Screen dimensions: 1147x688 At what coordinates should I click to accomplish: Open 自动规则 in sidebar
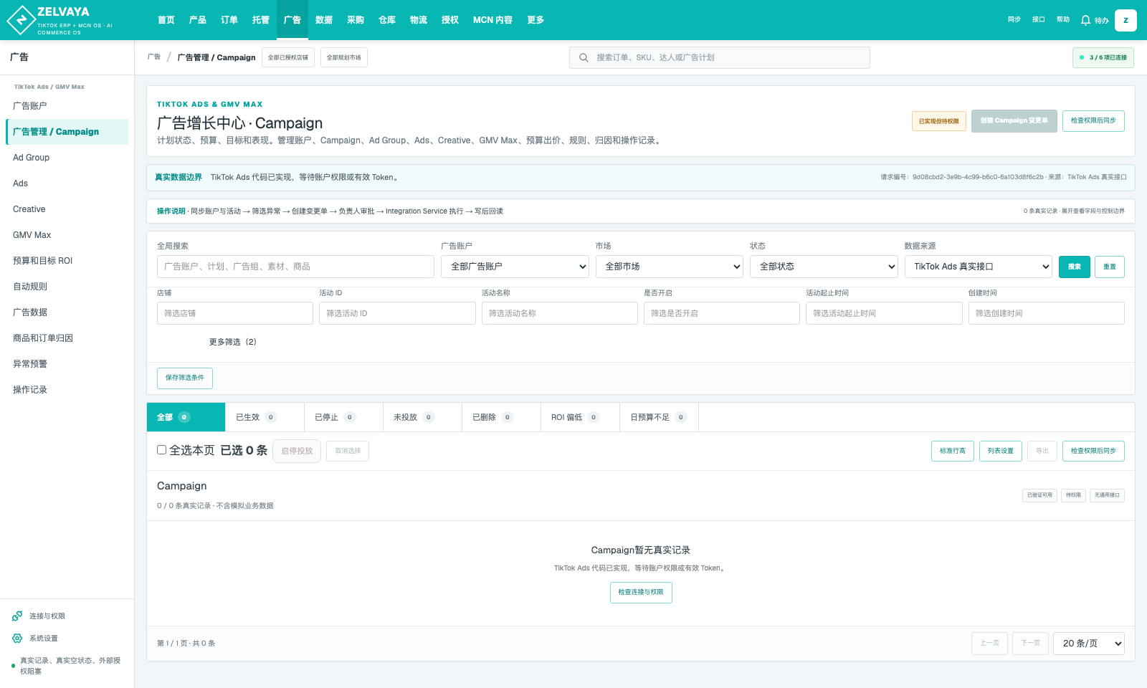click(67, 287)
